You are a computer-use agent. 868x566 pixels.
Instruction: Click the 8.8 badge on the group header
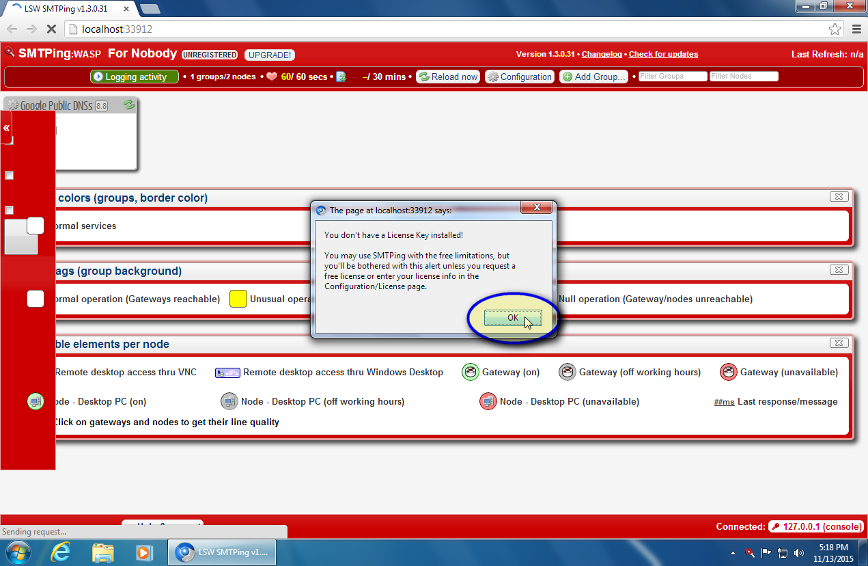point(101,106)
